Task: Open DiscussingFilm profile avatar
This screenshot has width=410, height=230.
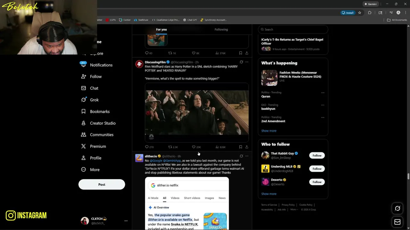Action: click(x=139, y=64)
